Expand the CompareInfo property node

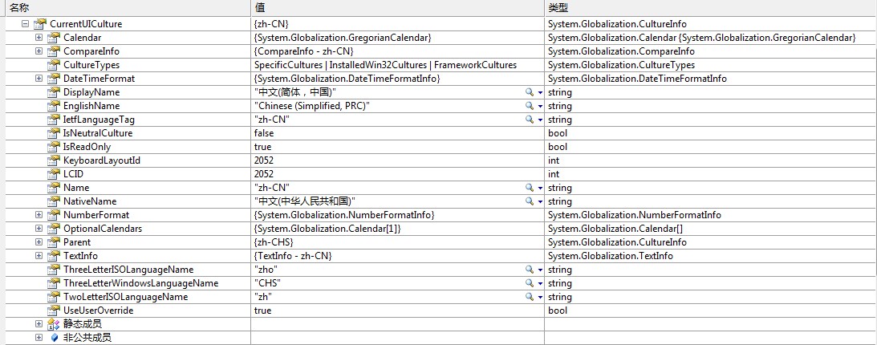[x=39, y=51]
